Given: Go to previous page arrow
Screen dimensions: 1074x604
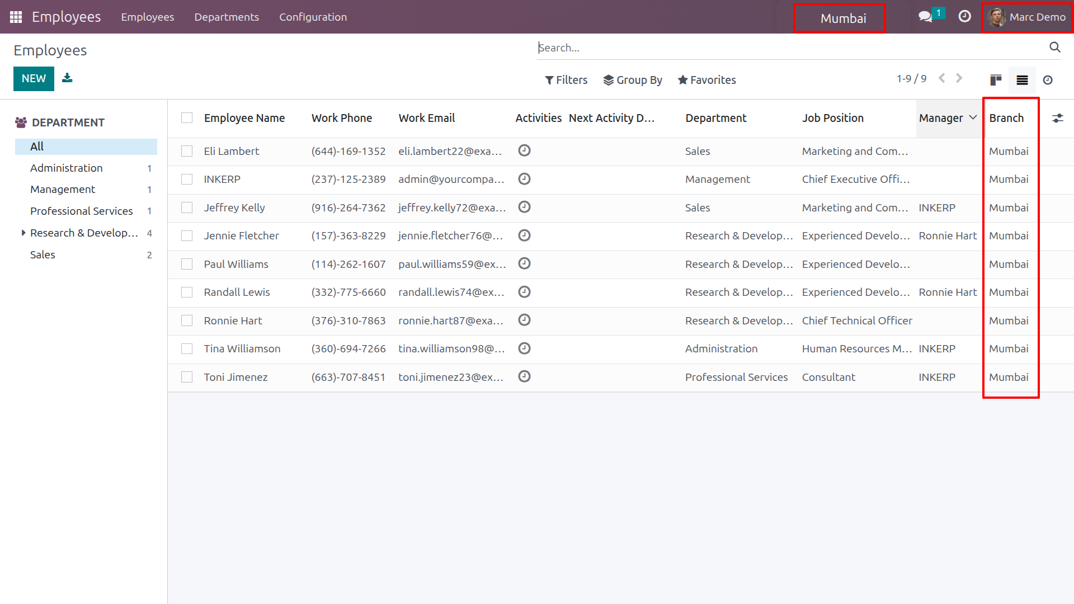Looking at the screenshot, I should [x=942, y=78].
